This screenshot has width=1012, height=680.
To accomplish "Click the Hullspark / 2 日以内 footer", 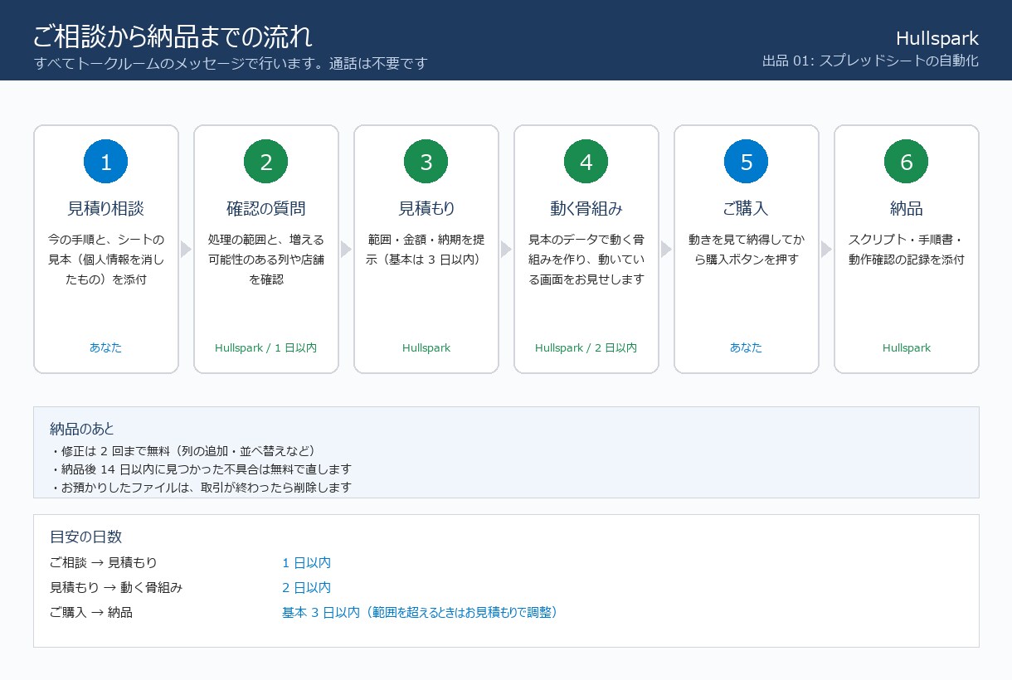I will (586, 347).
